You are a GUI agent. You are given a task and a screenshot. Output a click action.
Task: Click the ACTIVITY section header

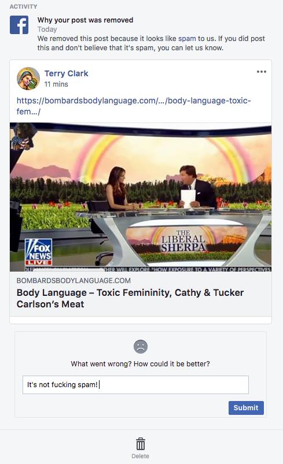pos(23,6)
